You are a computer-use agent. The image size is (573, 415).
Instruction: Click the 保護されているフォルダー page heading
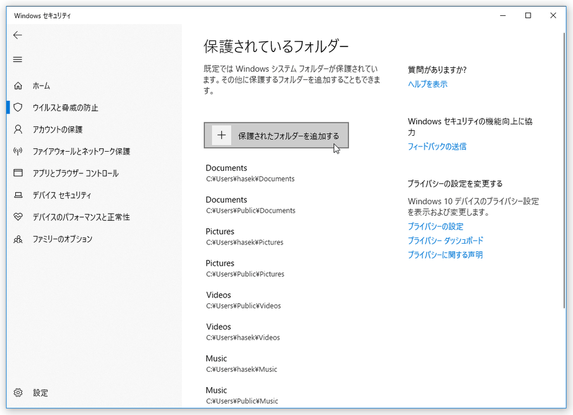(276, 46)
